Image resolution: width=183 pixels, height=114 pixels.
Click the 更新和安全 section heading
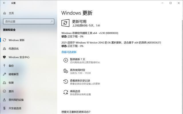pyautogui.click(x=9, y=30)
